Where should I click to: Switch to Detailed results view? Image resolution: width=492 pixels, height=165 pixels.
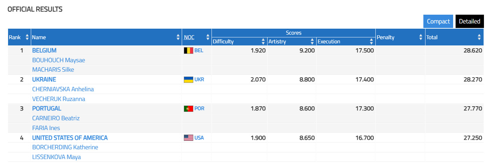(x=469, y=21)
